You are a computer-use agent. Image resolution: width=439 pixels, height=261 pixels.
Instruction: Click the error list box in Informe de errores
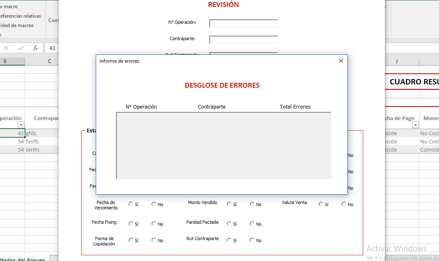[x=224, y=145]
